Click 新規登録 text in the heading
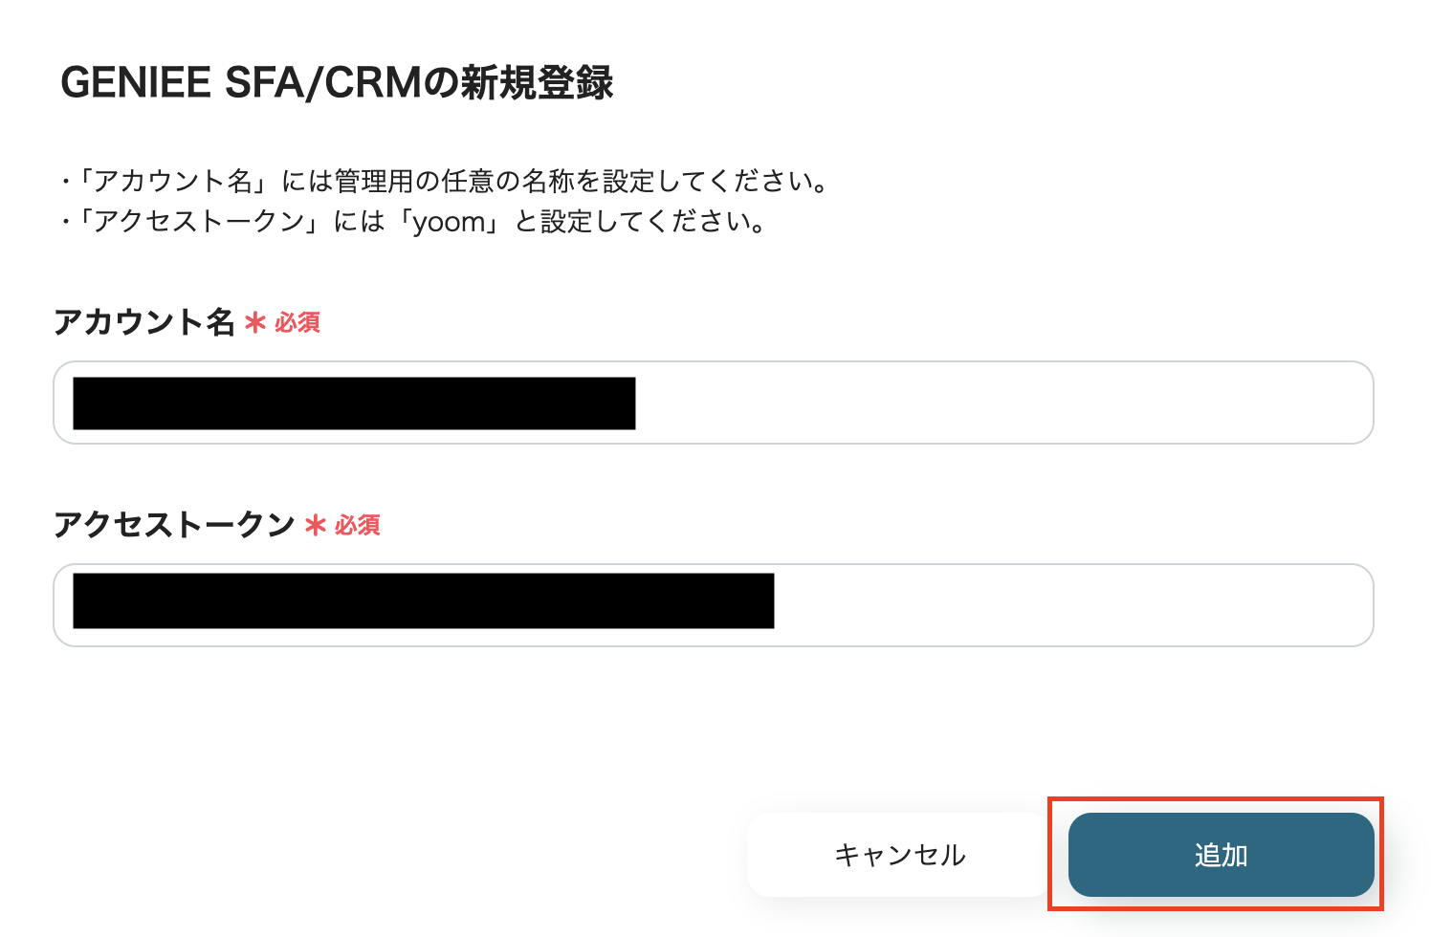This screenshot has width=1431, height=937. 537,83
